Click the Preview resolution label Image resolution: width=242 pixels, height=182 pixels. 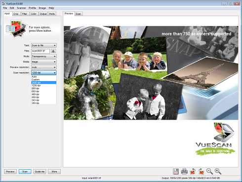click(x=20, y=67)
